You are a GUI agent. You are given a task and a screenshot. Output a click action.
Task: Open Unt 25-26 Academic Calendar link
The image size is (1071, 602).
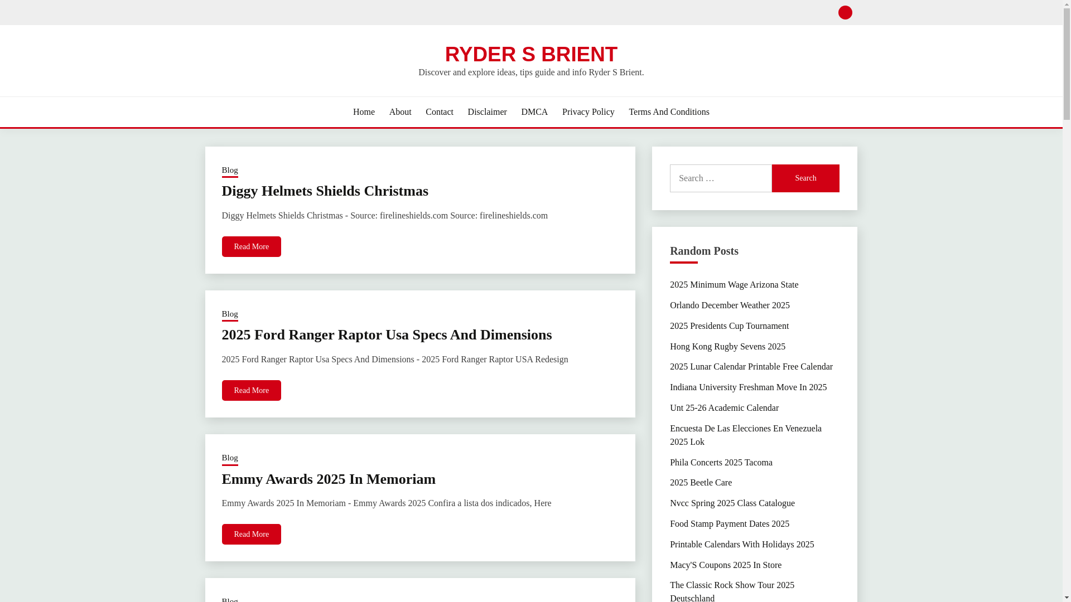(724, 408)
